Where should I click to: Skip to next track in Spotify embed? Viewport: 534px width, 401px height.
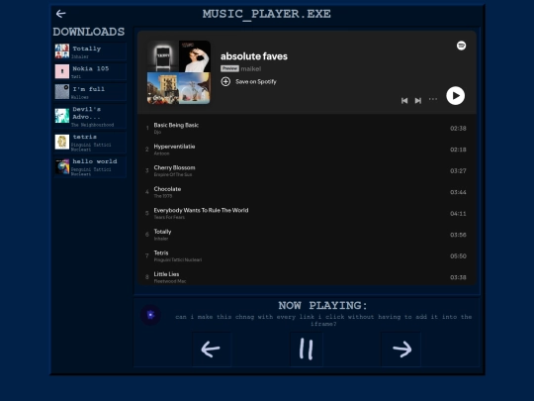[x=418, y=101]
